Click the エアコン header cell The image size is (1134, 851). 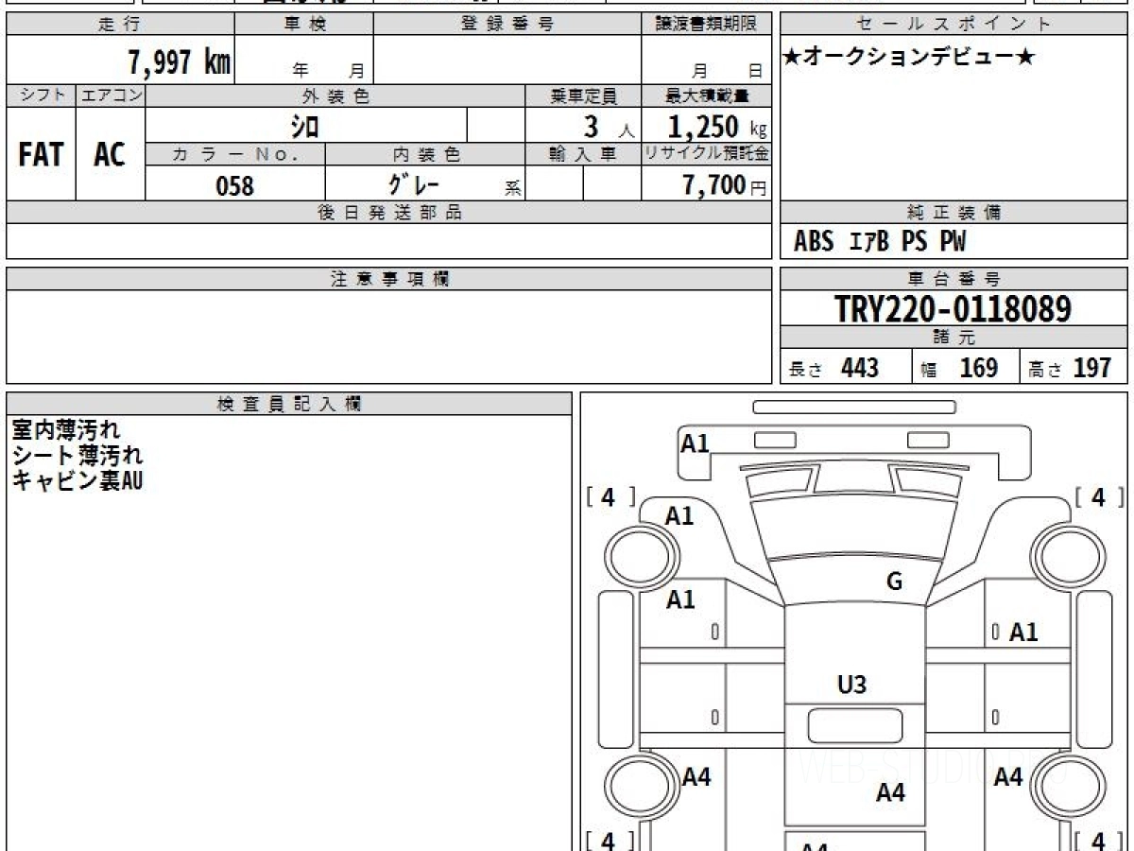tap(111, 96)
